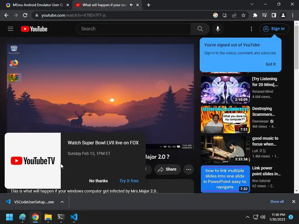299x224 pixels.
Task: Click the volume icon in system tray
Action: (x=263, y=217)
